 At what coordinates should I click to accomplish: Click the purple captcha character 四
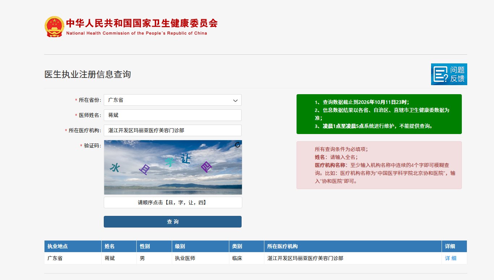[206, 167]
